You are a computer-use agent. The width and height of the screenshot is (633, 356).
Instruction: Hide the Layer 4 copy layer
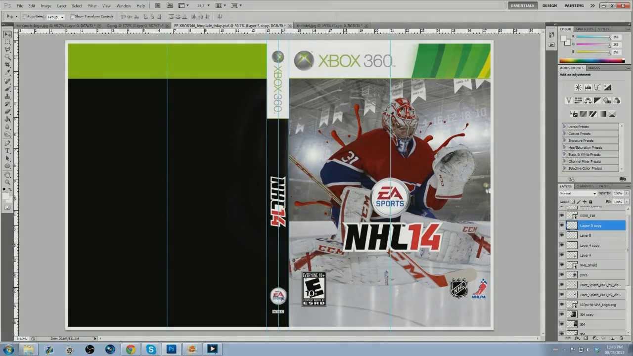[x=562, y=245]
